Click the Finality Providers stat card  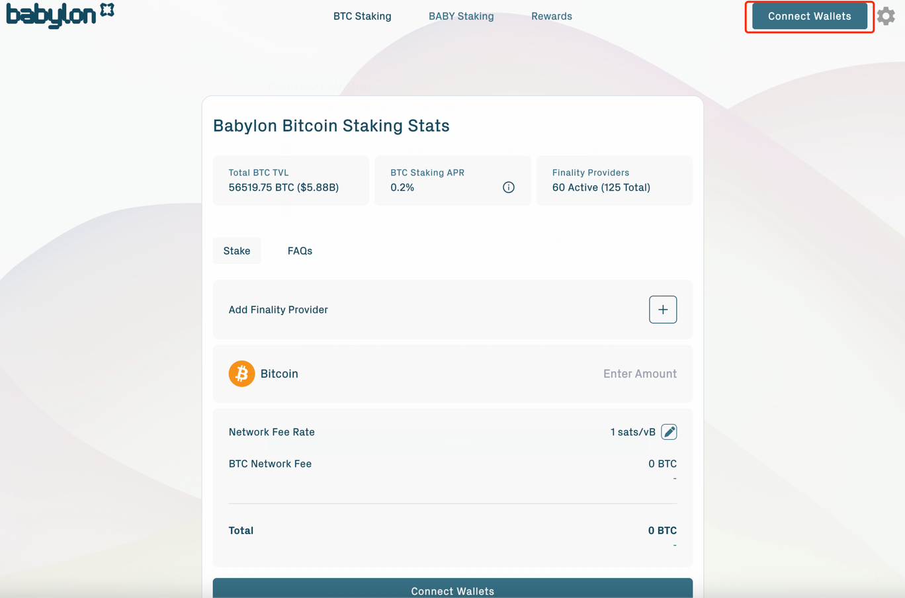click(614, 180)
